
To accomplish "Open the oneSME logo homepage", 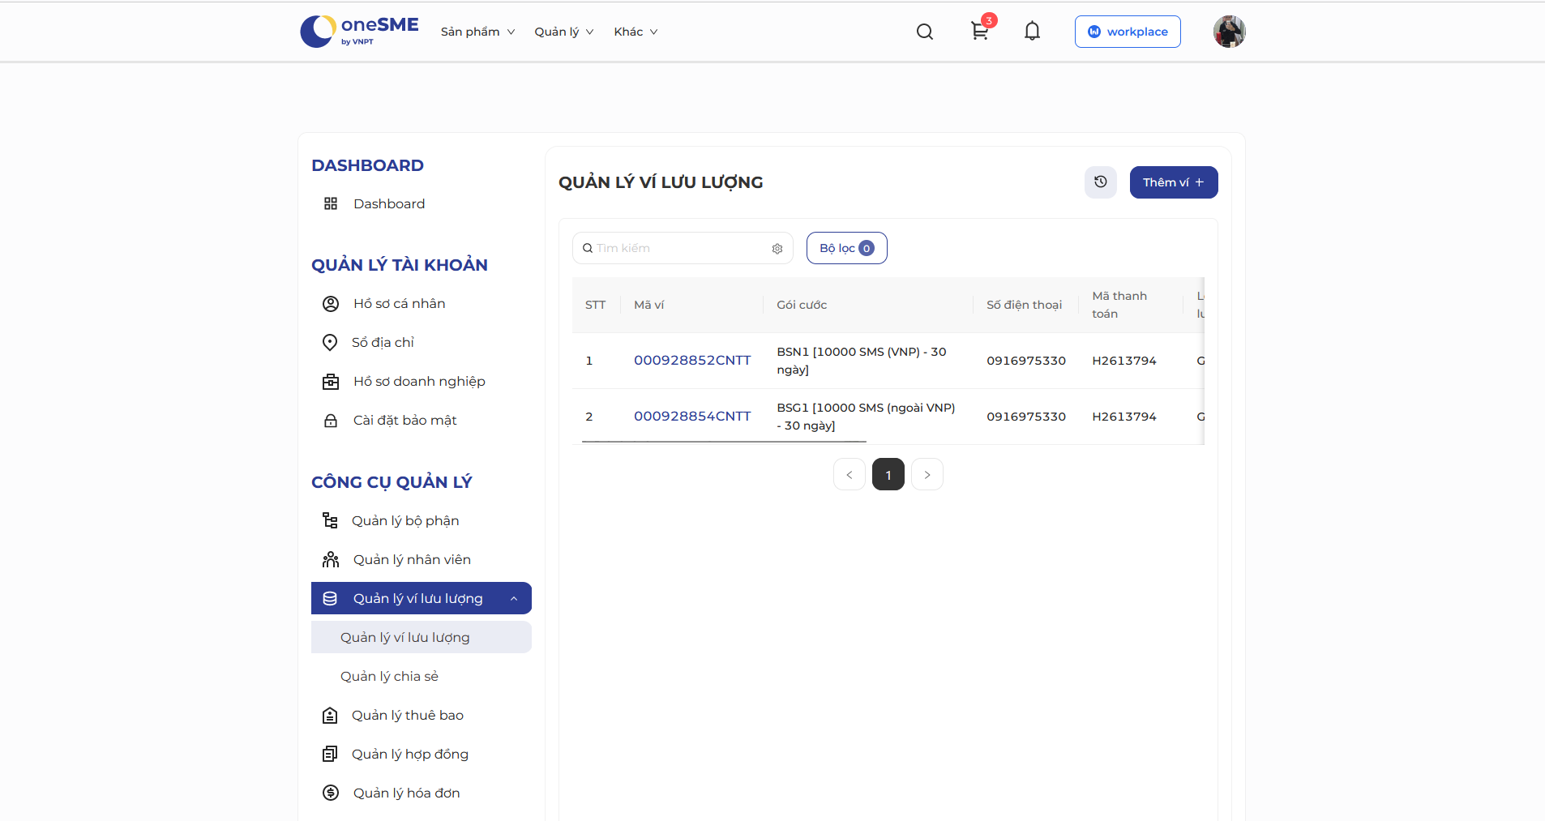I will tap(359, 32).
